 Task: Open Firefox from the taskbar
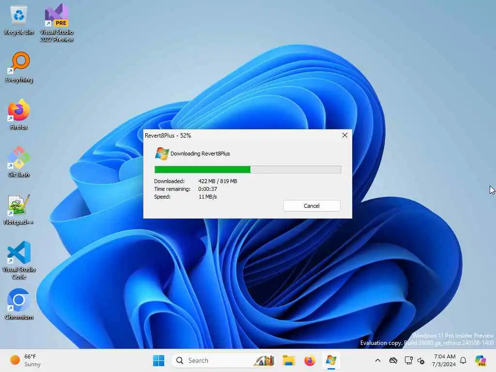[x=310, y=360]
